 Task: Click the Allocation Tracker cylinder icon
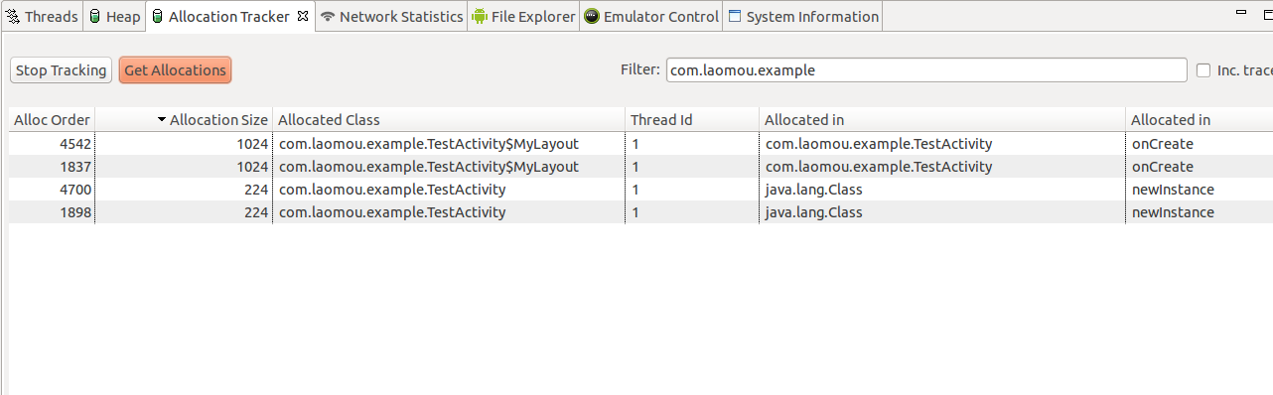[x=158, y=17]
